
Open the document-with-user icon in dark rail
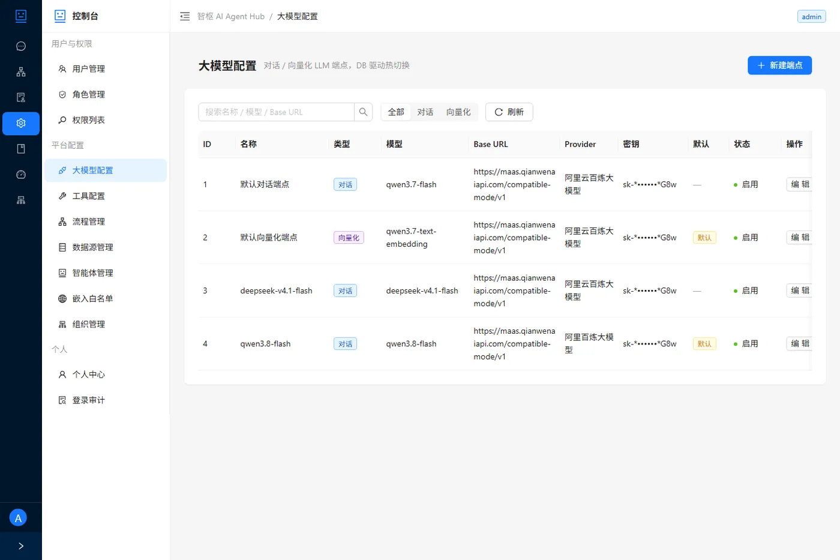(x=21, y=97)
